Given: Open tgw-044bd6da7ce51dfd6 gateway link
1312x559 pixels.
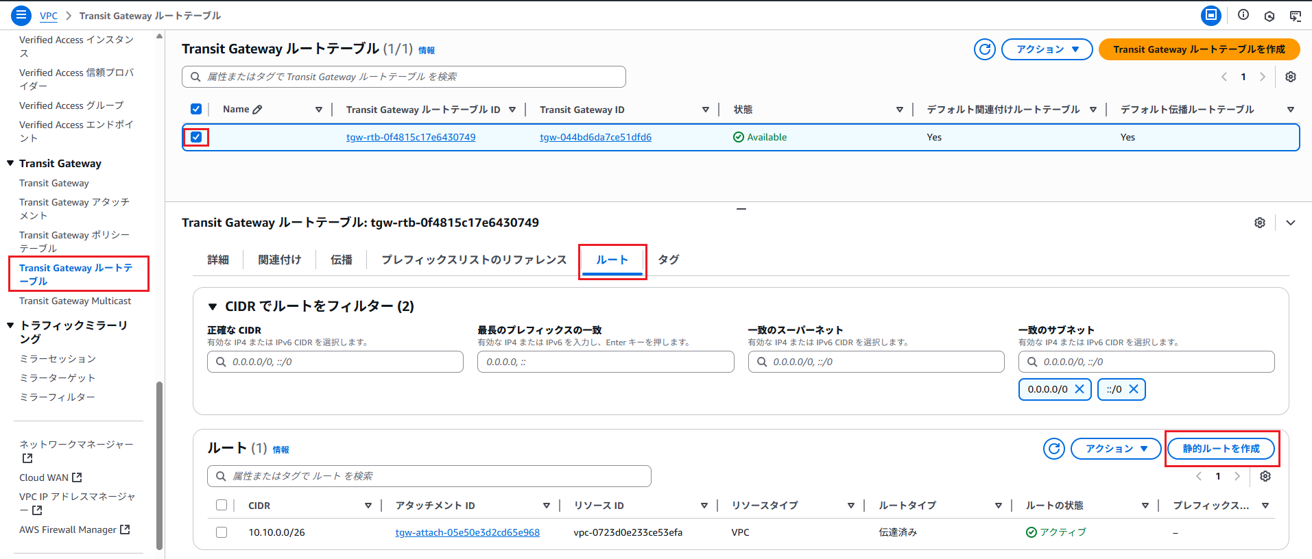Looking at the screenshot, I should click(596, 137).
